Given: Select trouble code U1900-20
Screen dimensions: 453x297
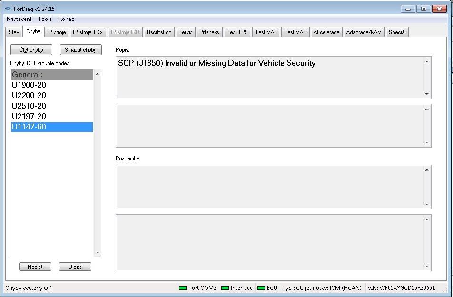Looking at the screenshot, I should pyautogui.click(x=29, y=85).
